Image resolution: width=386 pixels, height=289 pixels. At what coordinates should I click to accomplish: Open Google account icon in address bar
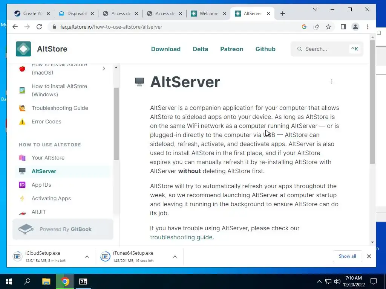[304, 27]
